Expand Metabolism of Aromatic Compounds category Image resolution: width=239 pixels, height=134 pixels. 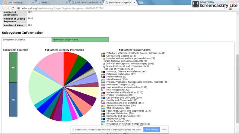point(102,124)
